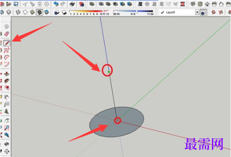Select the Zoom Window tool
The width and height of the screenshot is (231, 157).
(7, 128)
